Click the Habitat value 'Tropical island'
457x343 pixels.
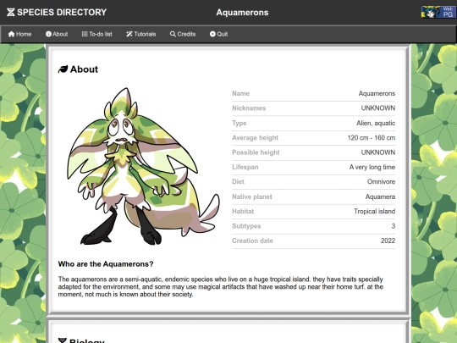(375, 211)
